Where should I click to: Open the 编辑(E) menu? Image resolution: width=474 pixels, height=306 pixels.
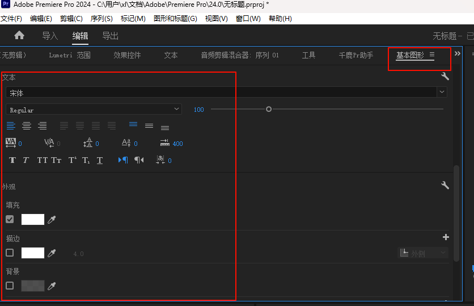(x=41, y=19)
